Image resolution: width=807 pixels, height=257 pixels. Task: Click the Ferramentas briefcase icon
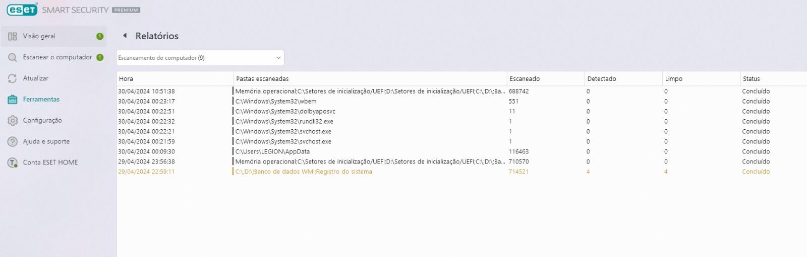coord(13,100)
